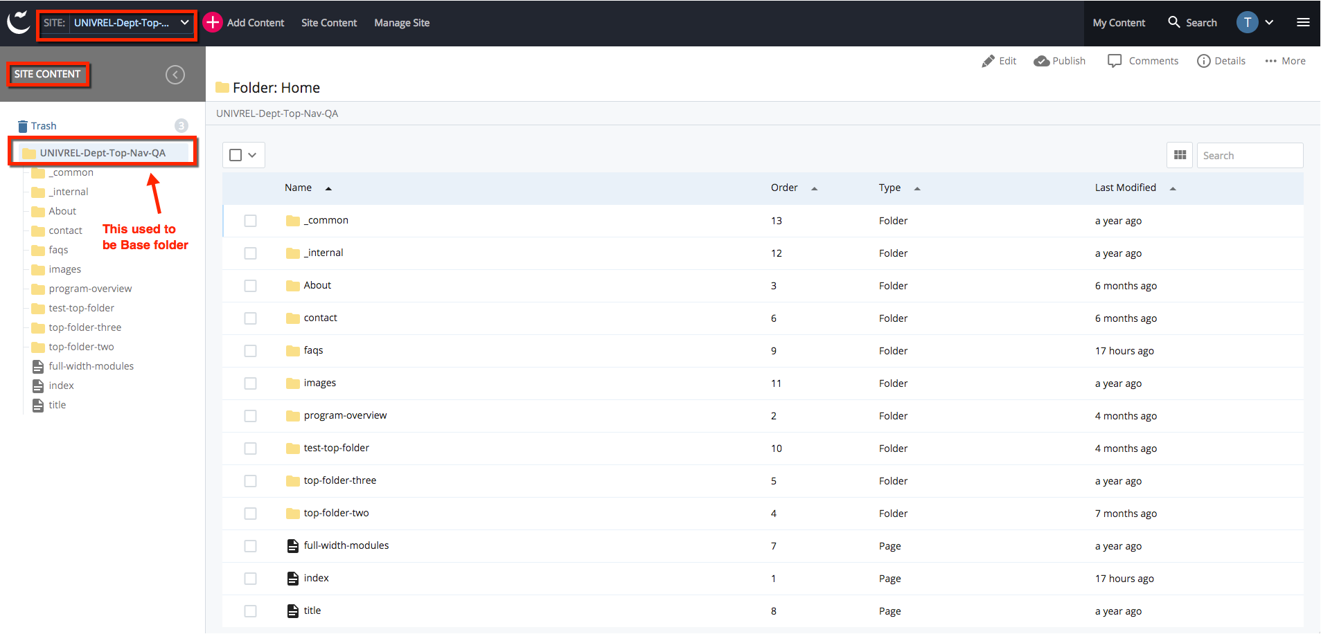This screenshot has height=634, width=1321.
Task: Check the _common row checkbox
Action: point(250,221)
